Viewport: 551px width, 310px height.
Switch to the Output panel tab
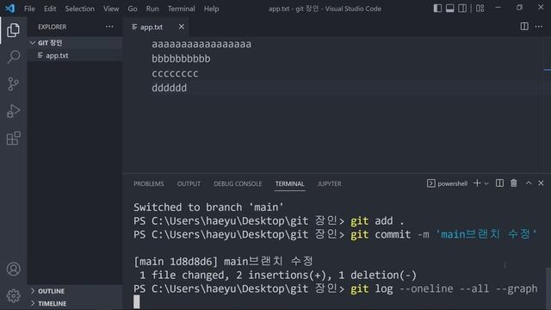[x=189, y=183]
